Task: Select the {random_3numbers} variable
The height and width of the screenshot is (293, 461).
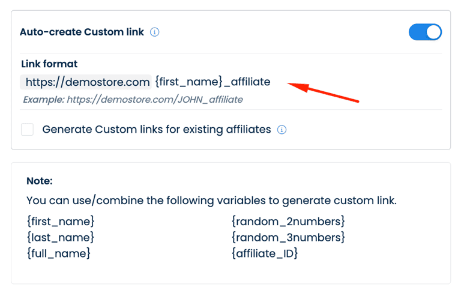Action: point(288,238)
